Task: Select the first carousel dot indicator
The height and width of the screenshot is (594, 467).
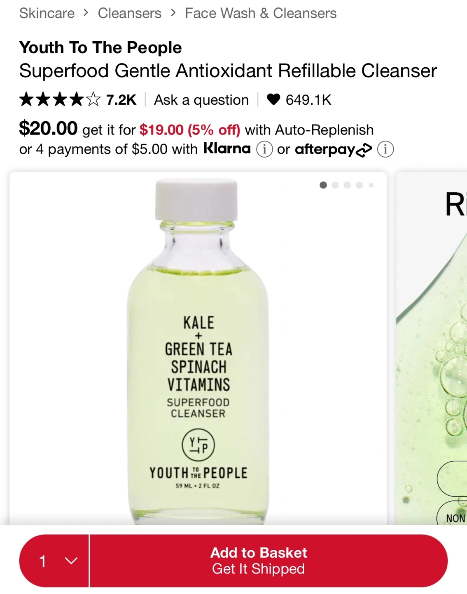Action: tap(323, 185)
